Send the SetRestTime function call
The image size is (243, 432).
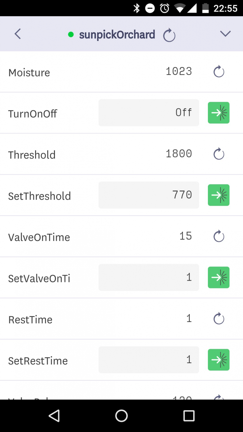pyautogui.click(x=219, y=360)
